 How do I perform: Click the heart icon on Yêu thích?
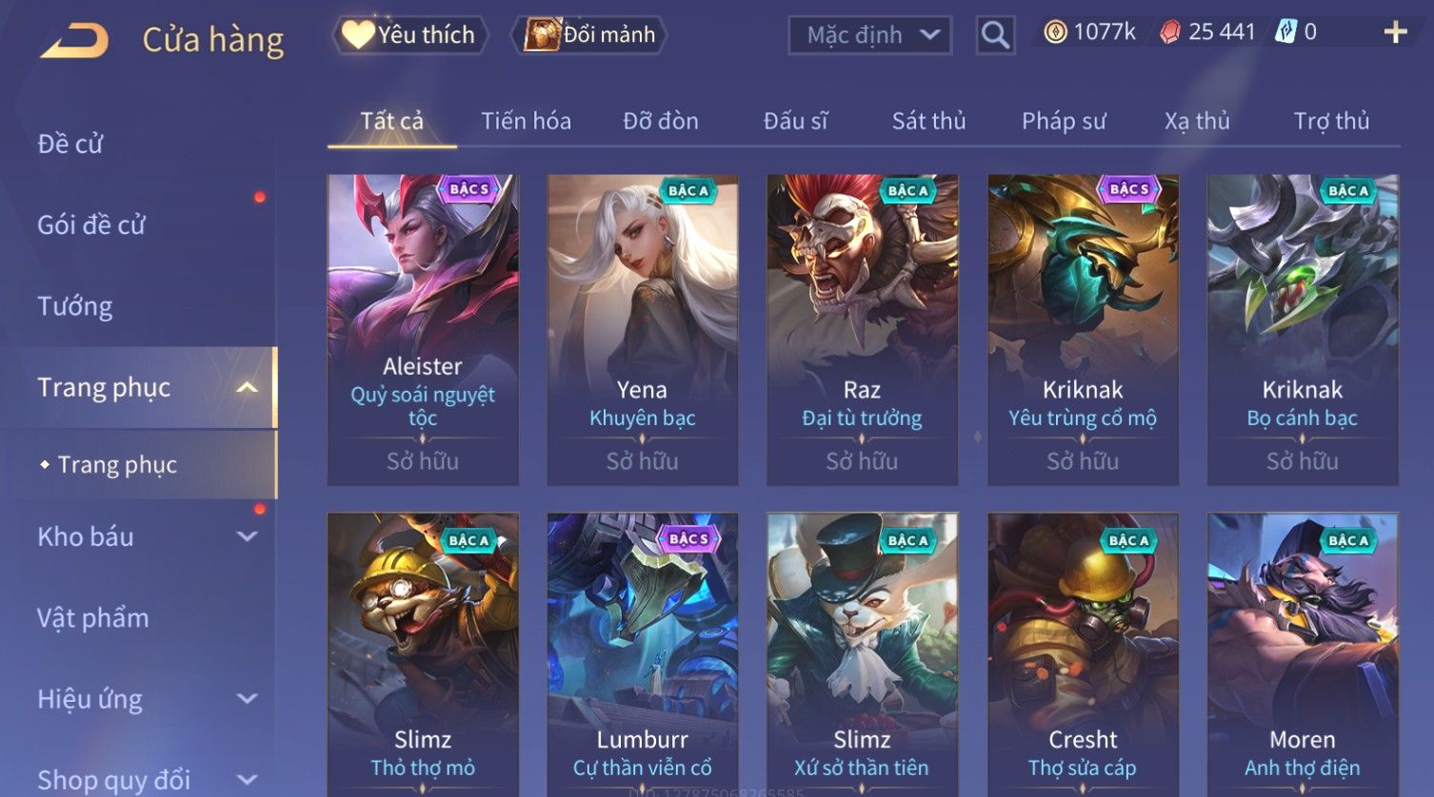click(358, 34)
